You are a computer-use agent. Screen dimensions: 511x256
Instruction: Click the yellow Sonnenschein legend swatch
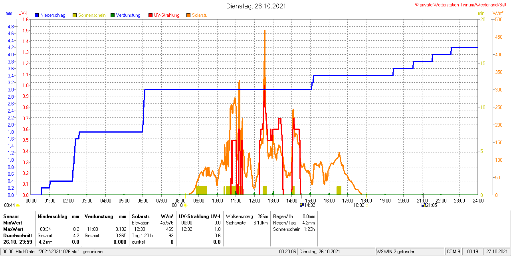75,15
